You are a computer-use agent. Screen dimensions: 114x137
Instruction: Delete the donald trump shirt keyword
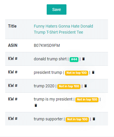(x=84, y=59)
